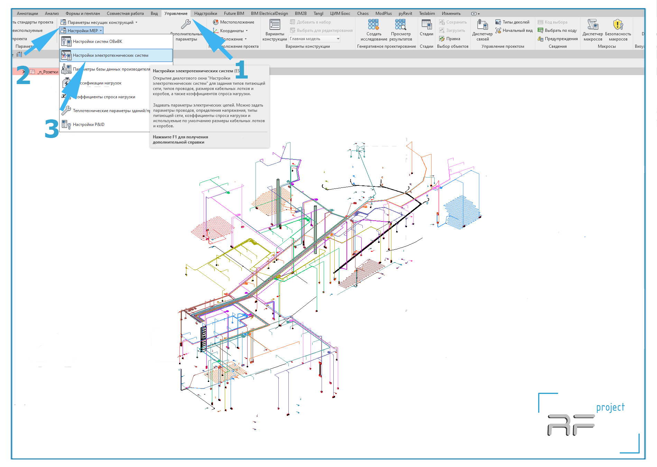Open the ЦИМ Бокс tab
Image resolution: width=657 pixels, height=467 pixels.
[x=340, y=13]
